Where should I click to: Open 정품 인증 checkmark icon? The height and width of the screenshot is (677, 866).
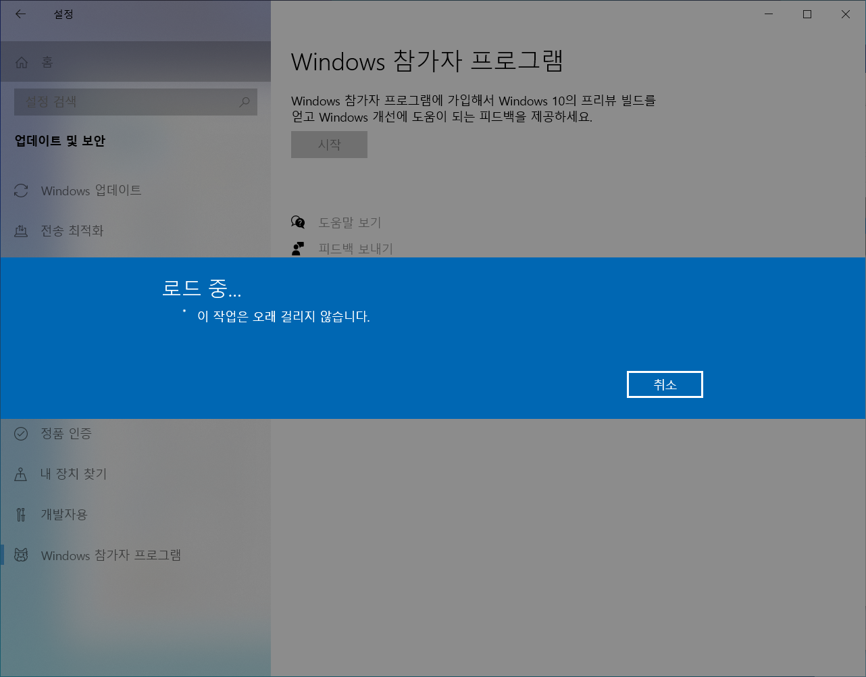point(21,434)
